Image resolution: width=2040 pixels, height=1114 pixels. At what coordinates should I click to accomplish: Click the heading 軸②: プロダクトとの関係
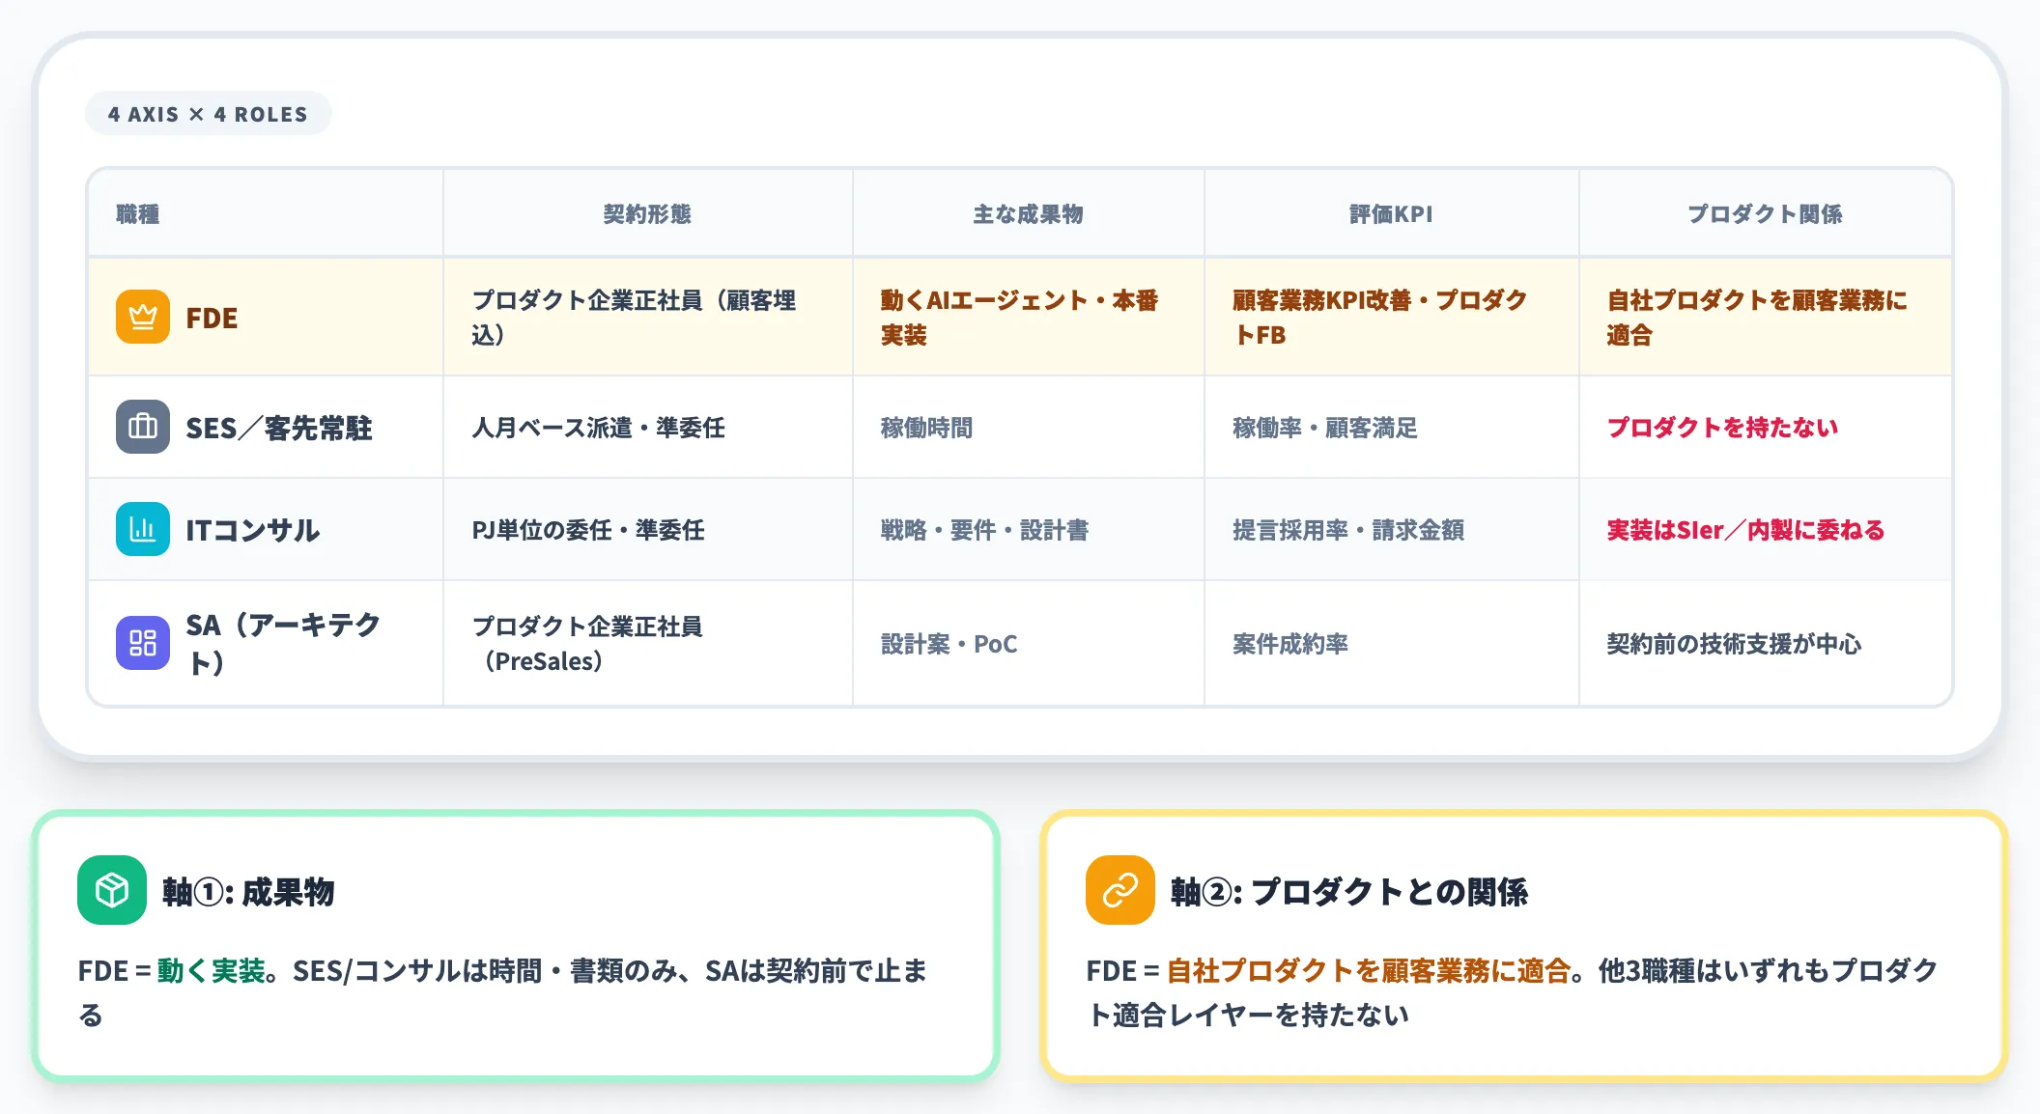(1349, 891)
